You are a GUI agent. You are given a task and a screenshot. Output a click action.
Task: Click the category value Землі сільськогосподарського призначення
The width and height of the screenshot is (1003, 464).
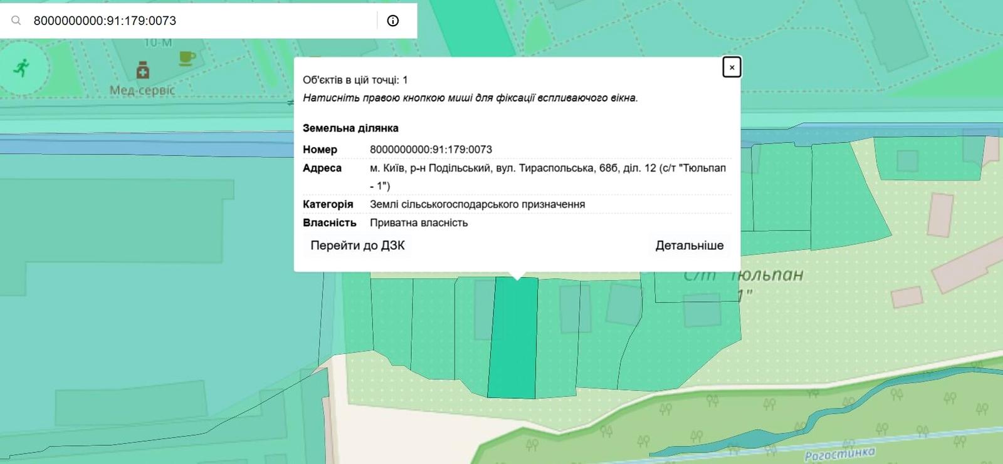click(x=477, y=204)
